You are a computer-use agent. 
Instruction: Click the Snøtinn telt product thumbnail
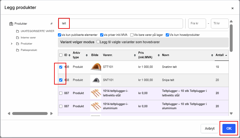96,67
